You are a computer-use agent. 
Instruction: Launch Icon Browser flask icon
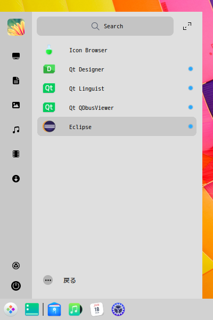pos(49,50)
